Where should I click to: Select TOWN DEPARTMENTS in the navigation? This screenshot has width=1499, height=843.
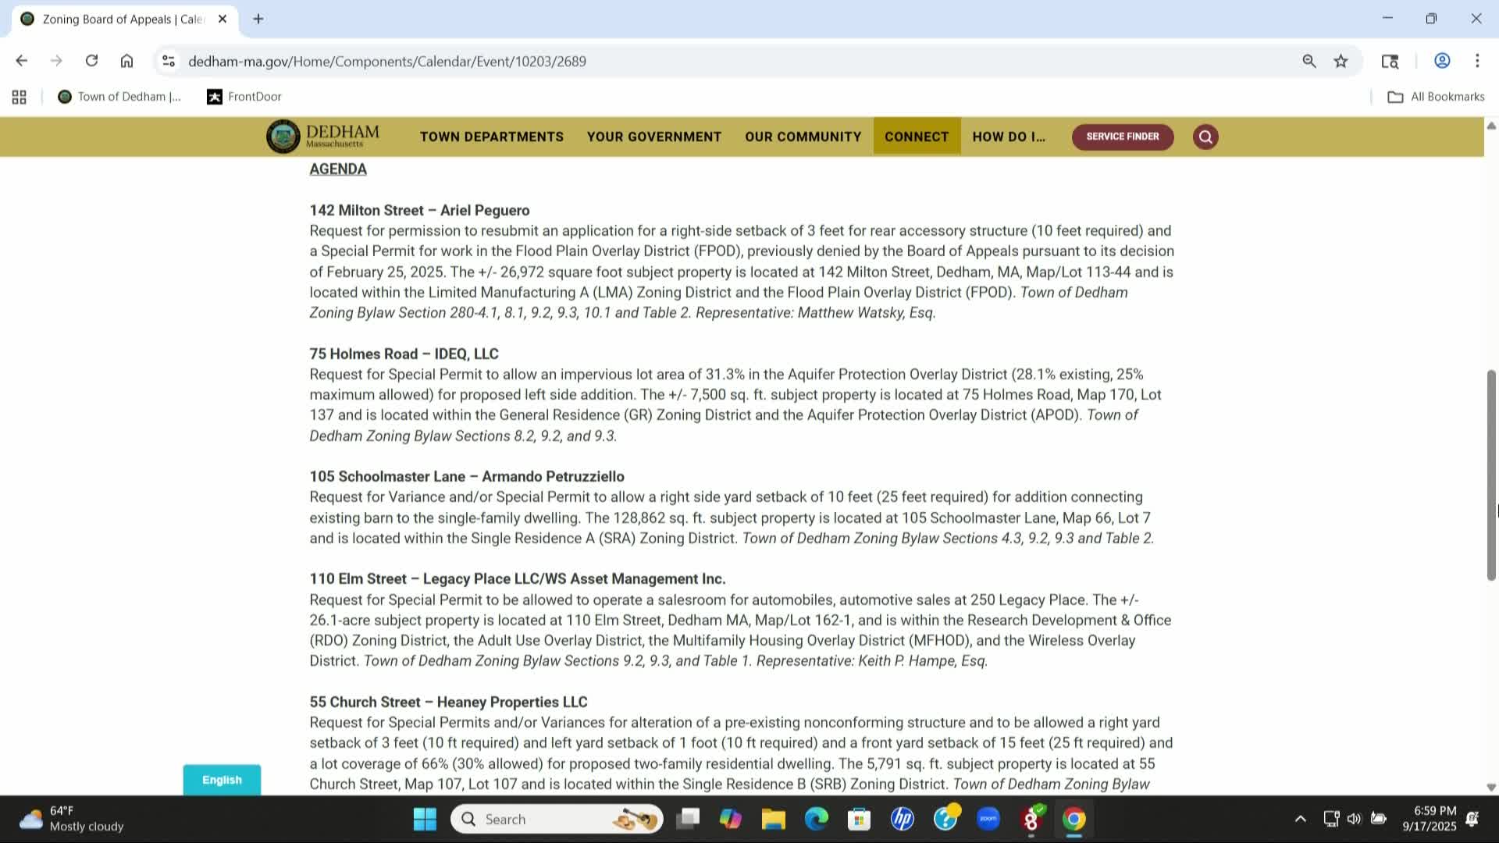[x=491, y=137]
